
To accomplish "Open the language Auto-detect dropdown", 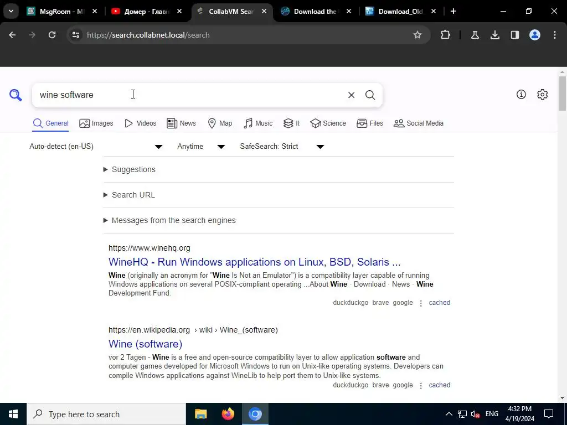I will coord(96,146).
